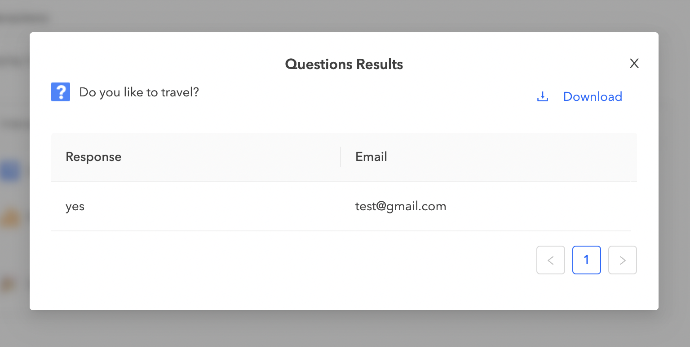Go to the previous results page
The width and height of the screenshot is (690, 347).
pos(550,260)
